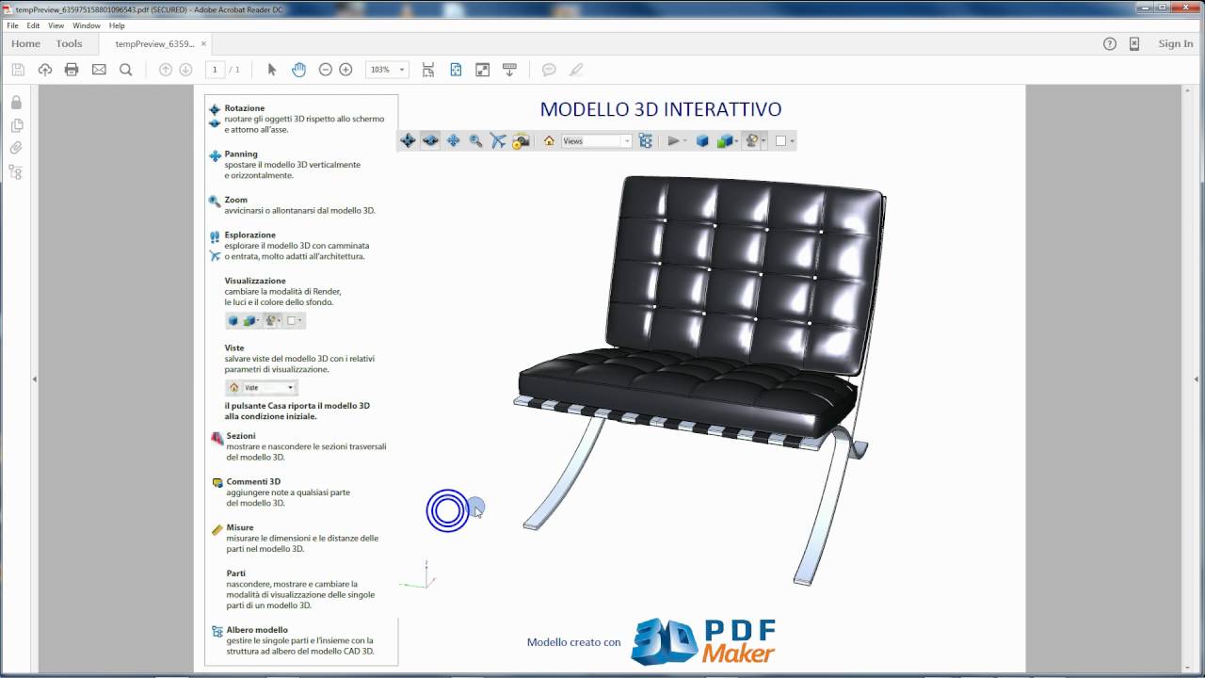Screen dimensions: 1205x678
Task: Open Model Tree sidebar panel
Action: coord(16,171)
